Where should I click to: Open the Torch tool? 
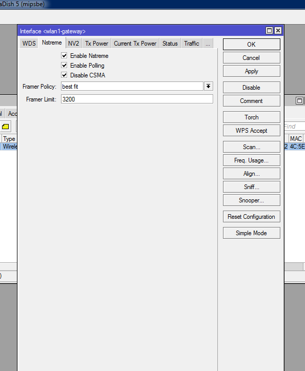coord(252,117)
